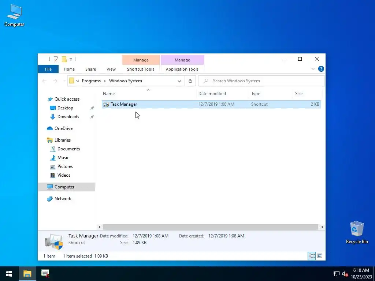Click the Task Manager file icon
This screenshot has height=281, width=375.
[106, 104]
